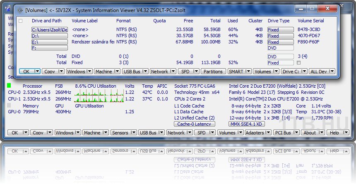Screen dimensions: 356x184
Task: Open the About dropdown button
Action: (x=313, y=132)
